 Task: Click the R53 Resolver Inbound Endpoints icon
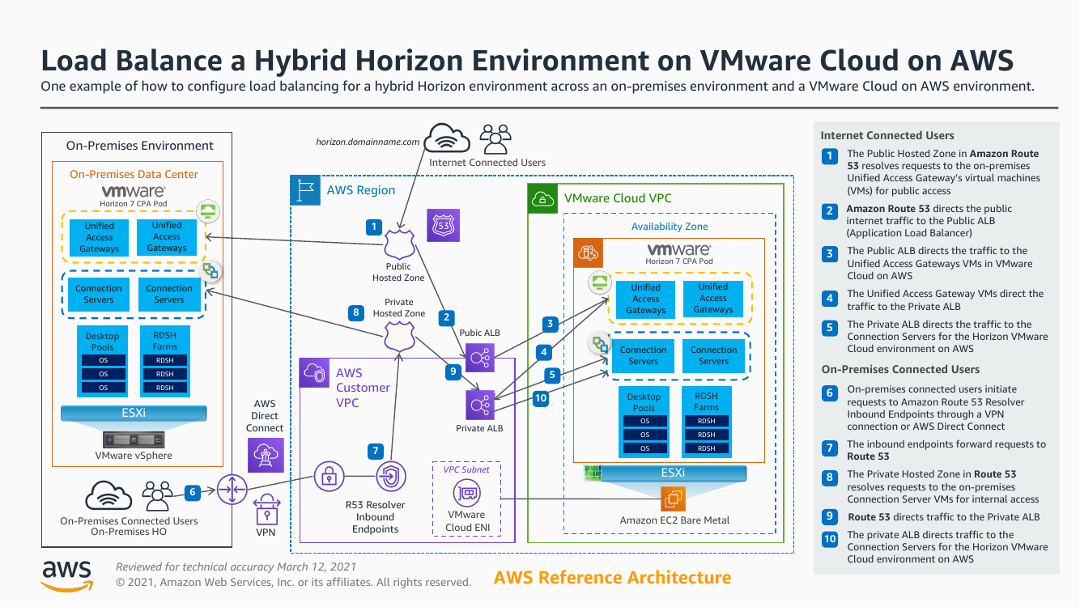(x=390, y=478)
